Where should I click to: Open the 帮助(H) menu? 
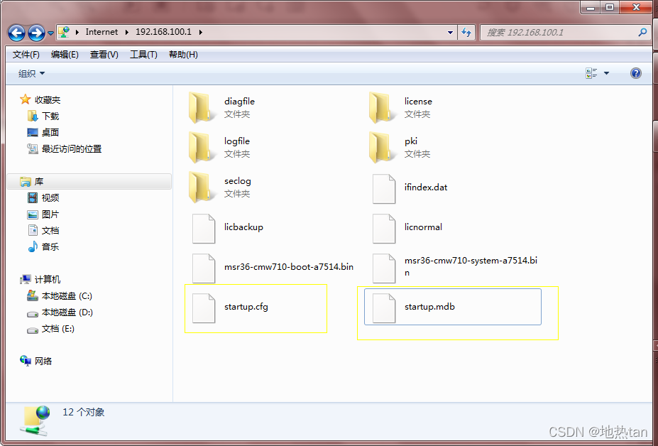click(183, 55)
